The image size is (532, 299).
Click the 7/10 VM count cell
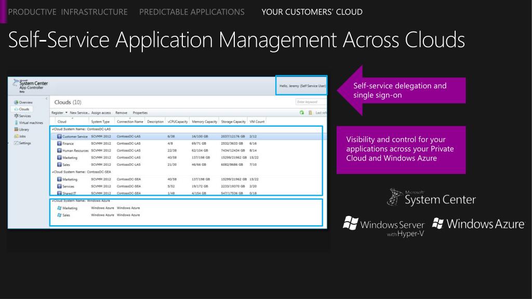(253, 165)
